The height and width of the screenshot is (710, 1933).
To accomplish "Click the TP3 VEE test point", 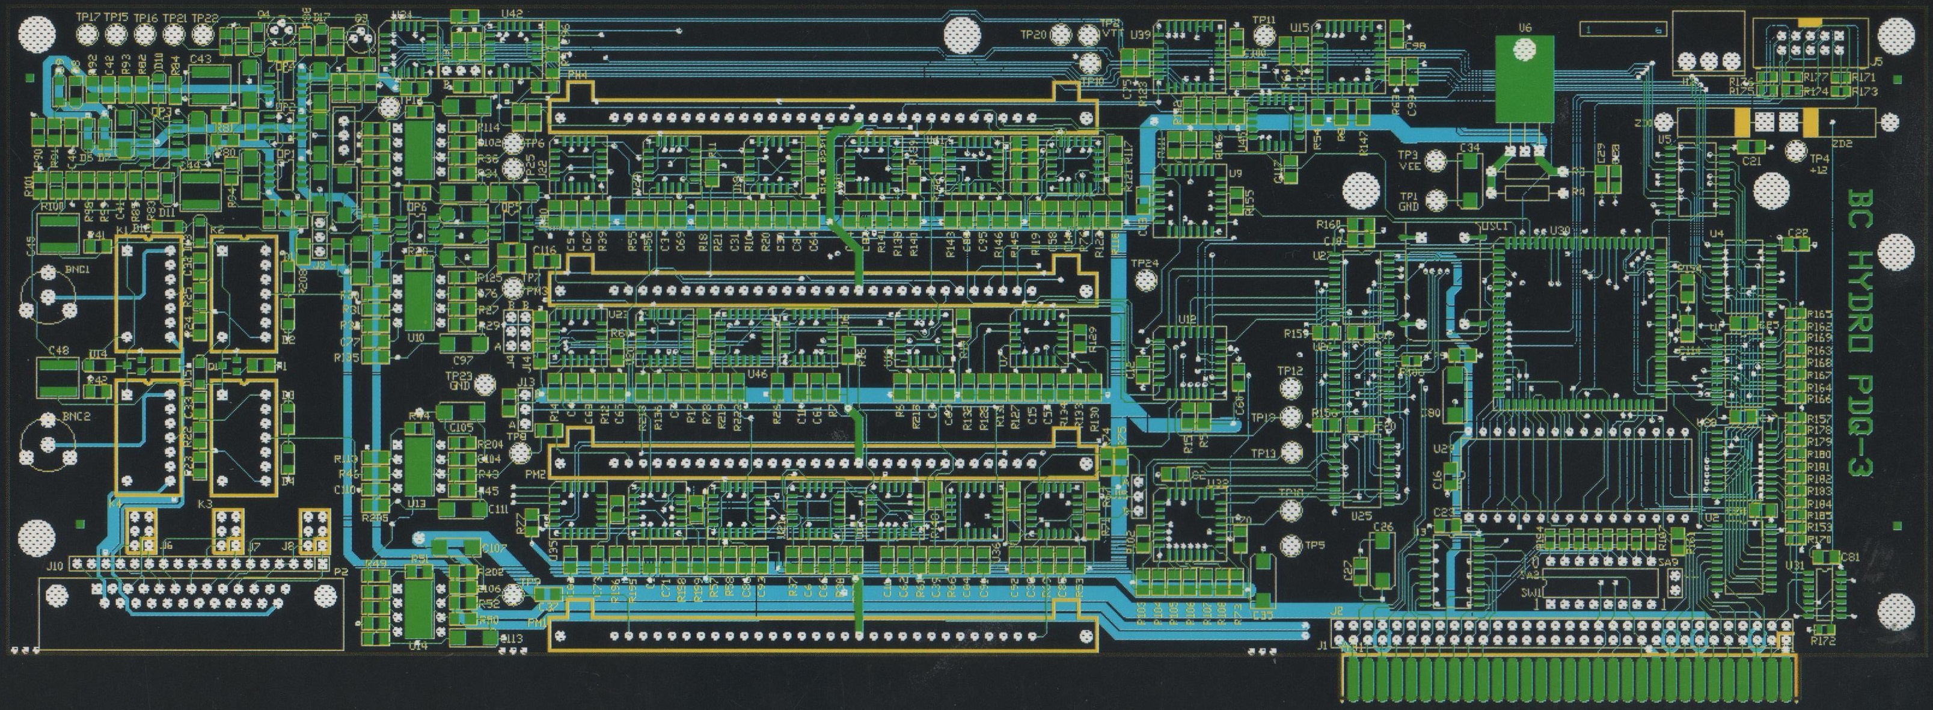I will point(1436,161).
